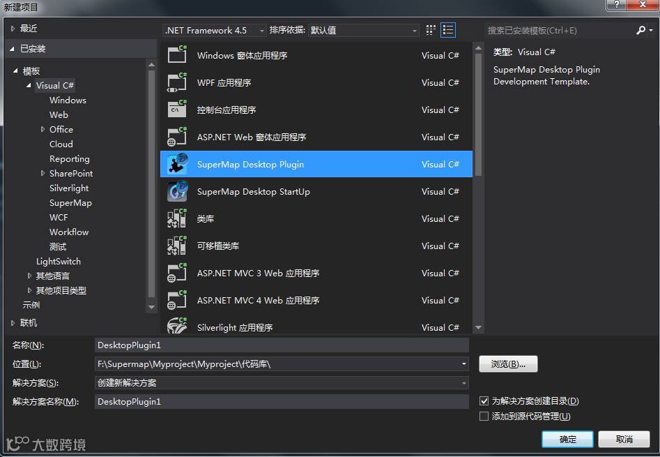Select the WCF template category
Viewport: 660px width, 457px height.
[59, 218]
